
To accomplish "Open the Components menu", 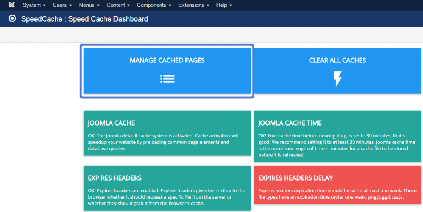I will [x=154, y=5].
